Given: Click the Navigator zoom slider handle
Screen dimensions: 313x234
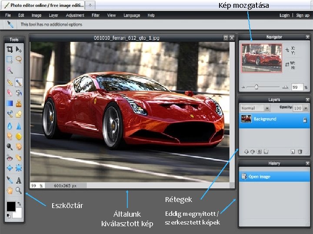Looking at the screenshot, I should click(x=256, y=87).
